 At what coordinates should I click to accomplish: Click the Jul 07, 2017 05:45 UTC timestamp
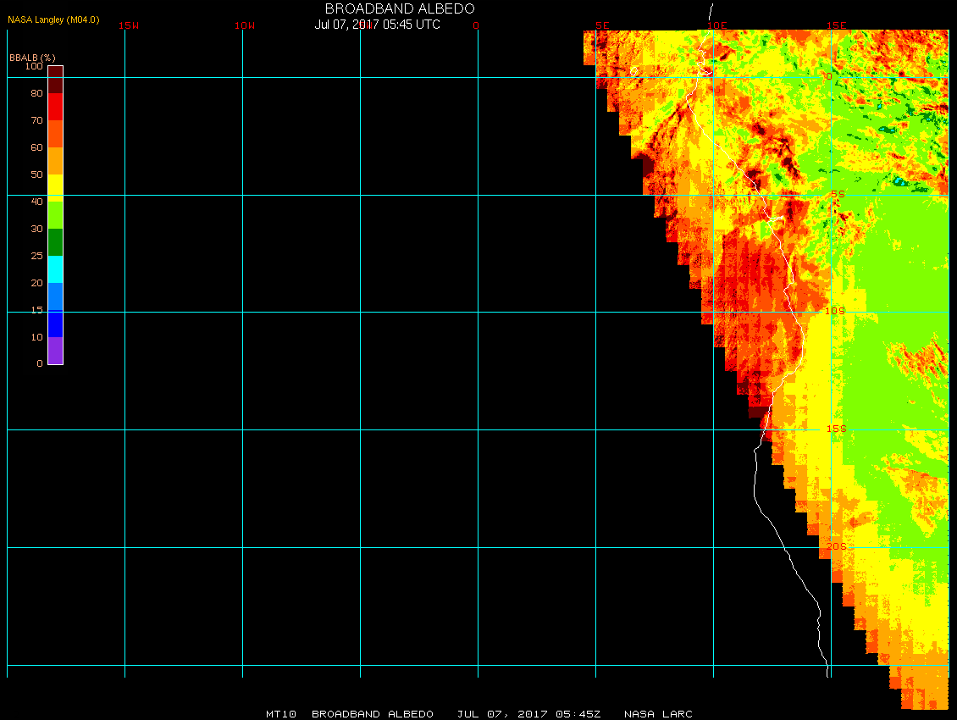point(377,25)
